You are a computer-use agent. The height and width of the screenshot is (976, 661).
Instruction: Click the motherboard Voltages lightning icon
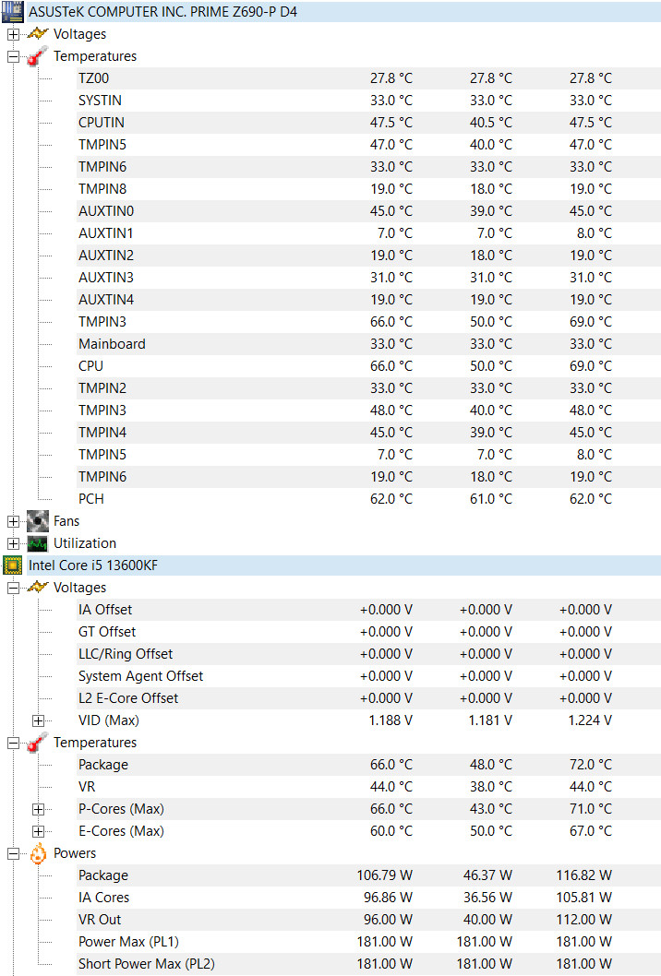click(x=38, y=33)
